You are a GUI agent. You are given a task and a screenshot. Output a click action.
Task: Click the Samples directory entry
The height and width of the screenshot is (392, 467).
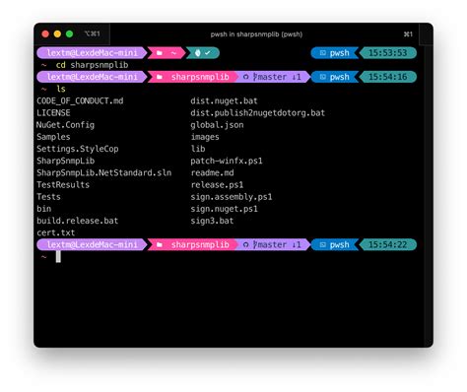[x=53, y=137]
